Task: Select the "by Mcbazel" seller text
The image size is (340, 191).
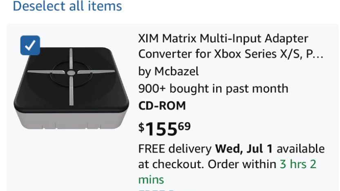Action: (168, 71)
